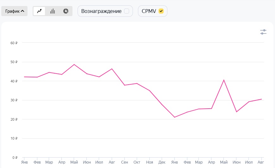Switch to the pie chart view

[66, 11]
